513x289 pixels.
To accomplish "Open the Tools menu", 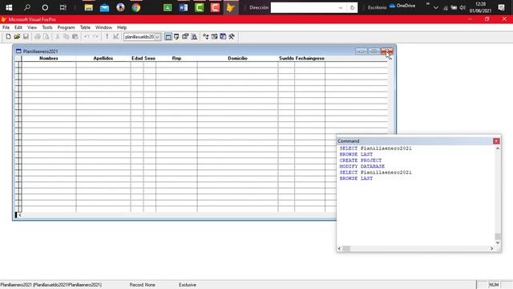I will 47,27.
